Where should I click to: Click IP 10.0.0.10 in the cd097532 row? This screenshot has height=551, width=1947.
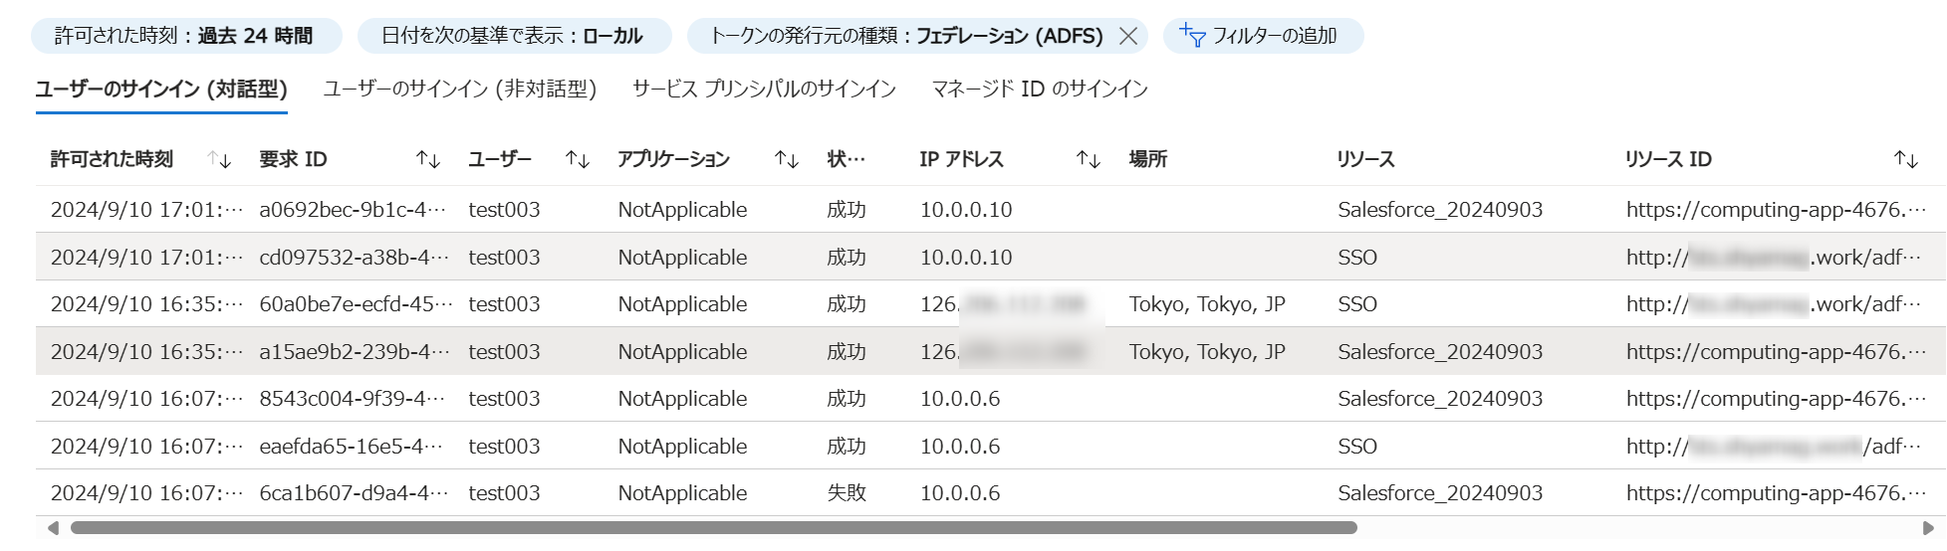(x=966, y=258)
